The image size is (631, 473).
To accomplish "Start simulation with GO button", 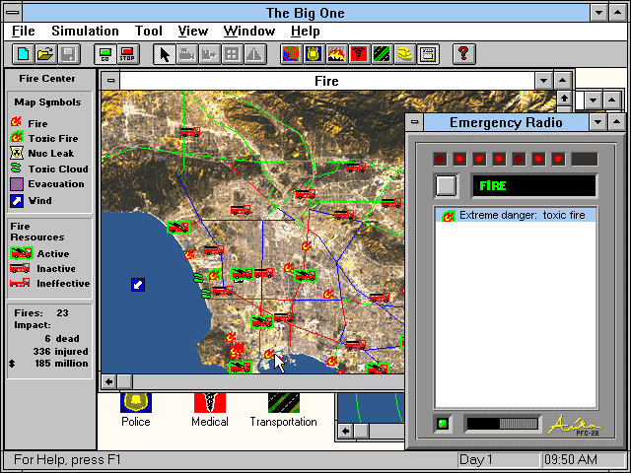I will (x=105, y=54).
